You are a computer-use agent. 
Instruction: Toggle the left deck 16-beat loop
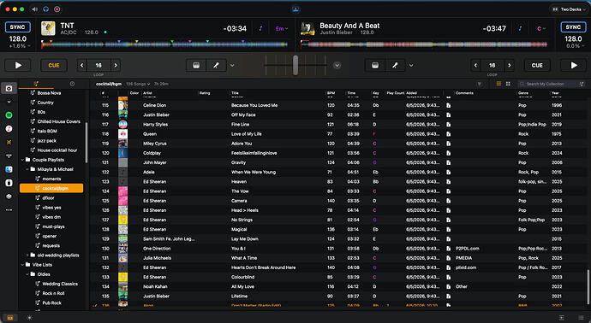(98, 66)
